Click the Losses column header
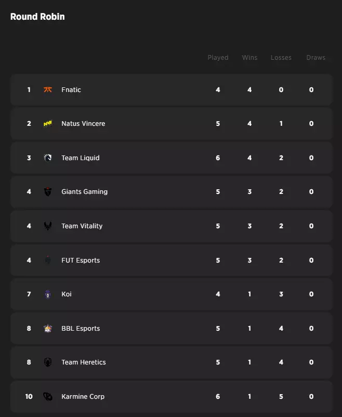342x417 pixels. (281, 58)
